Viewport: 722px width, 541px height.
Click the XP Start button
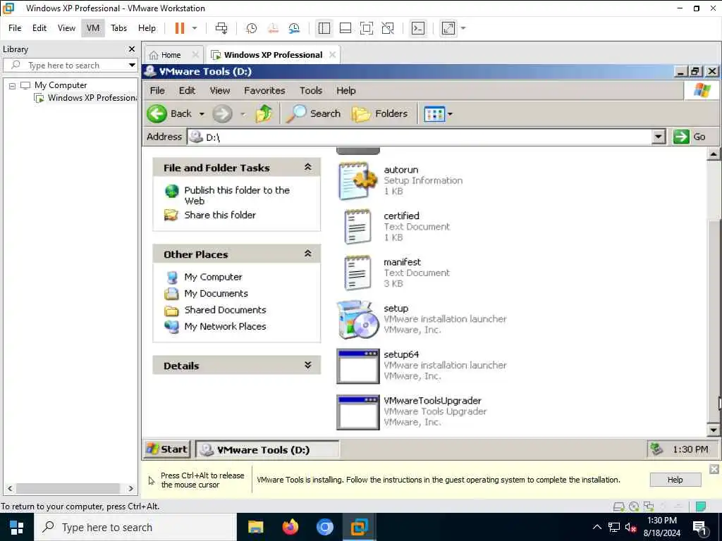click(166, 449)
